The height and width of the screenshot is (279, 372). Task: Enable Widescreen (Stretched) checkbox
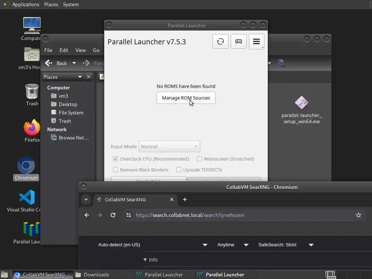tap(199, 159)
